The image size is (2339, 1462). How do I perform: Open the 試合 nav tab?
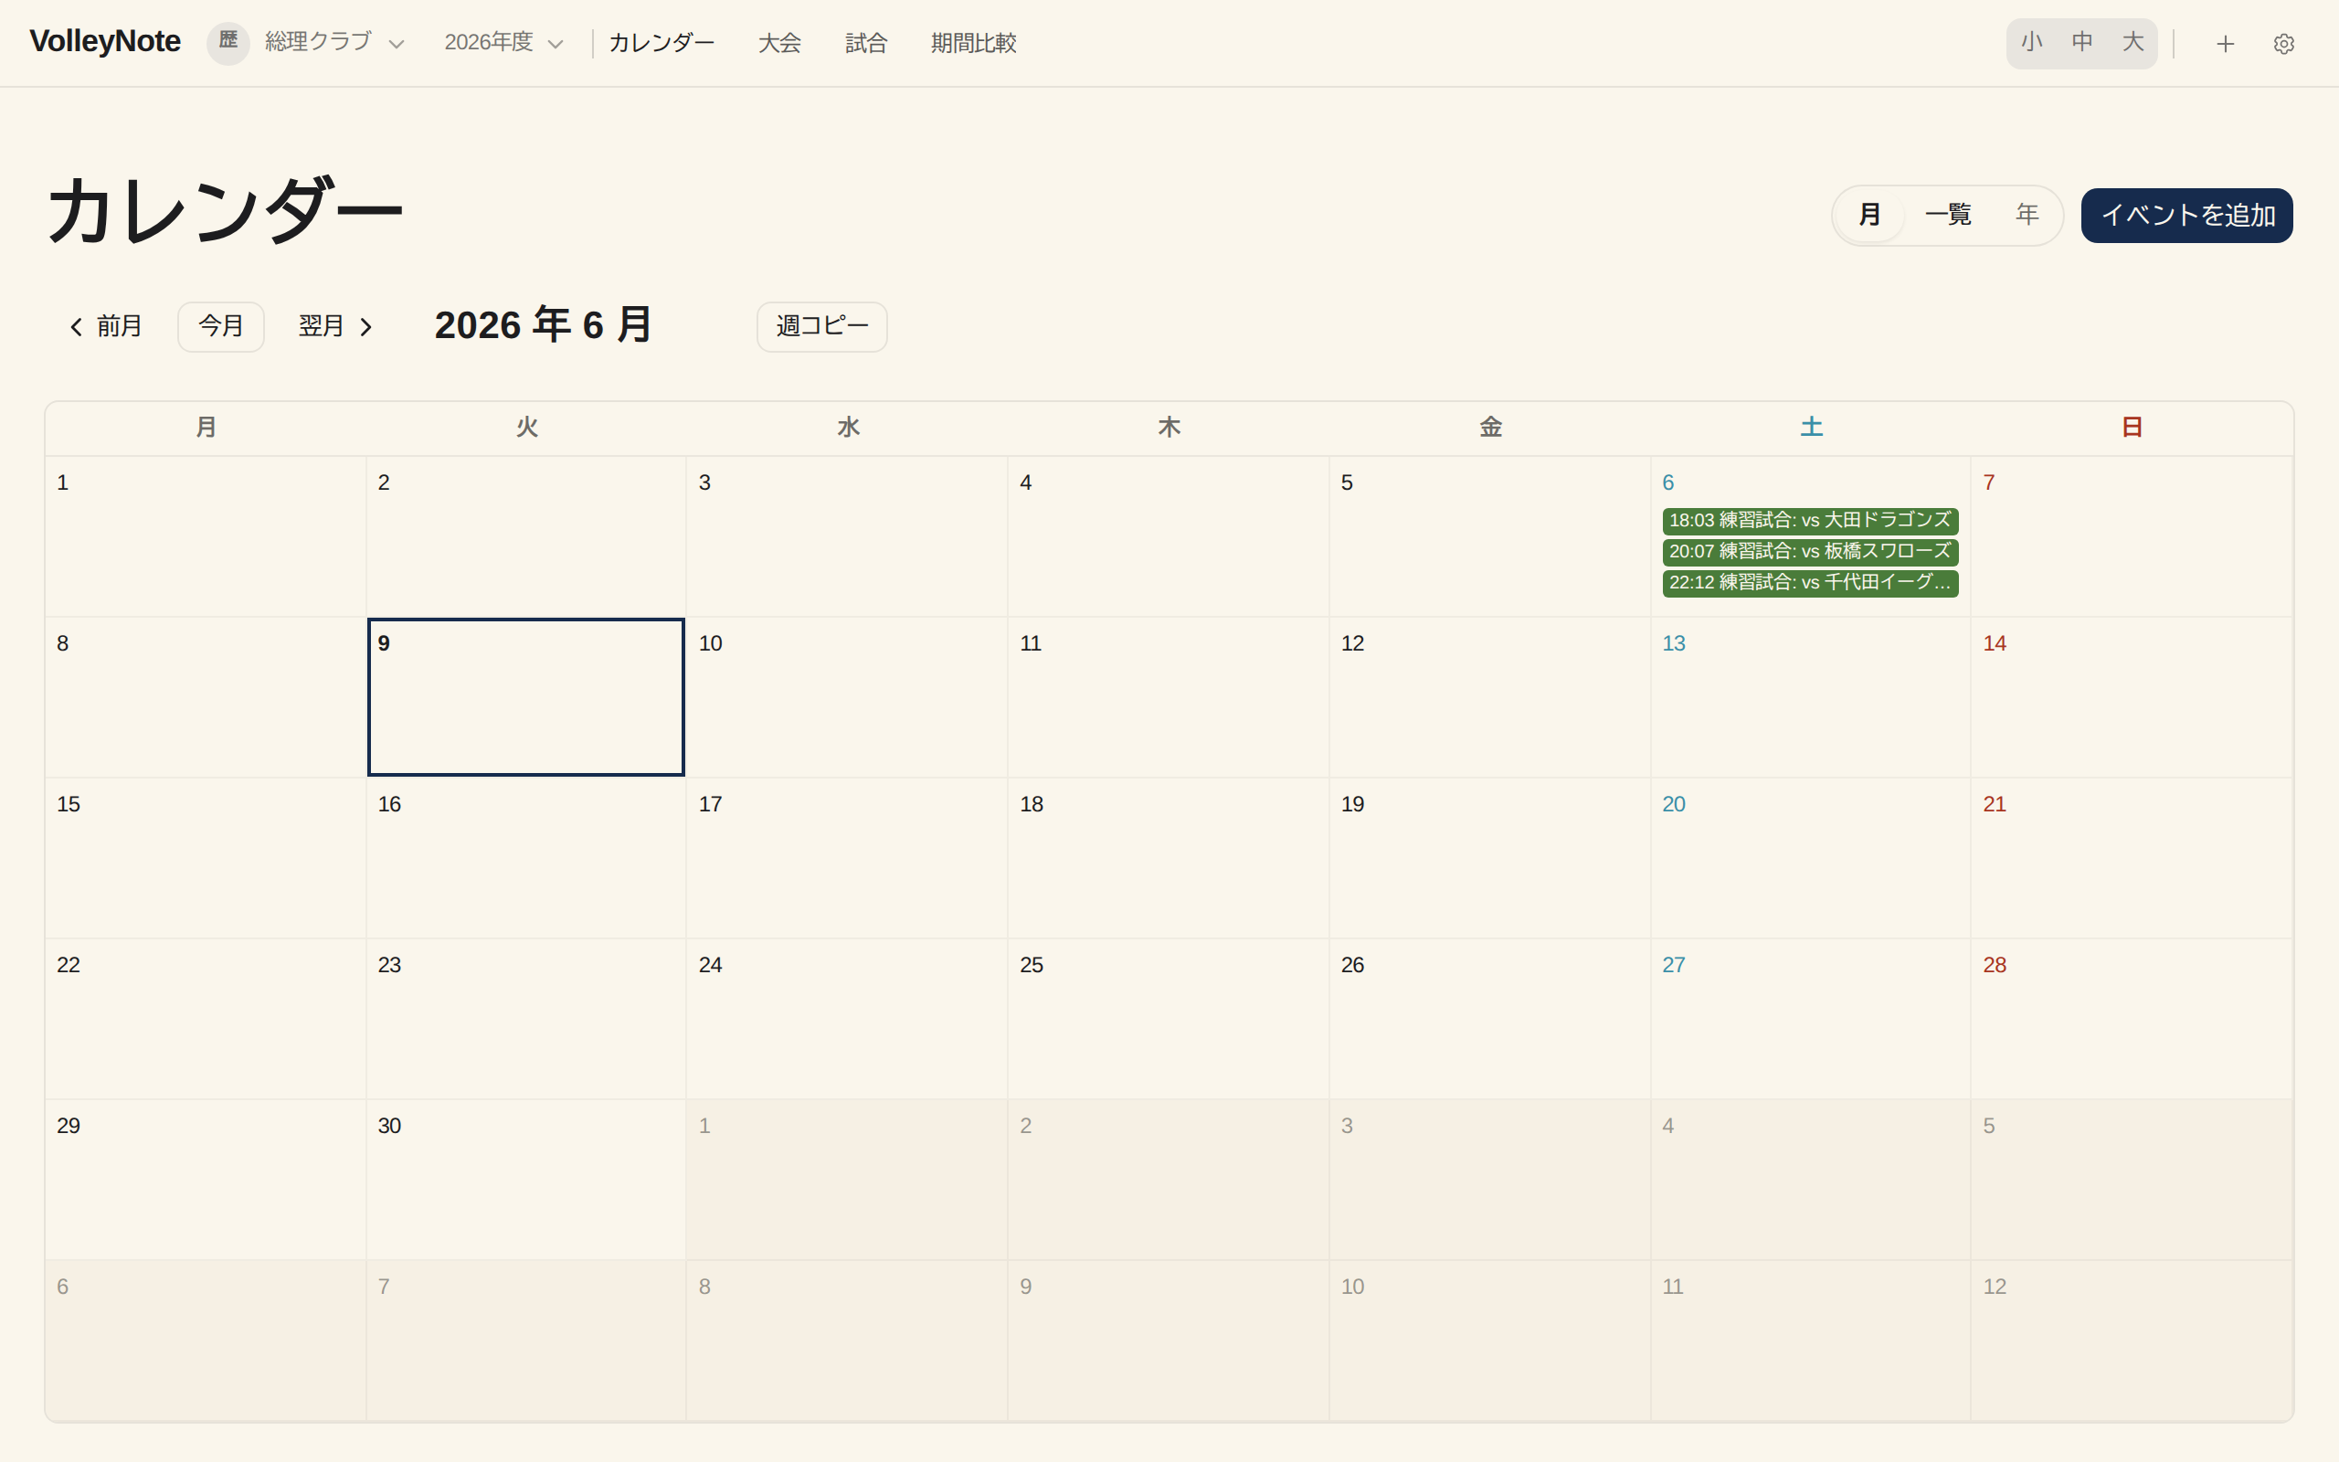coord(865,44)
